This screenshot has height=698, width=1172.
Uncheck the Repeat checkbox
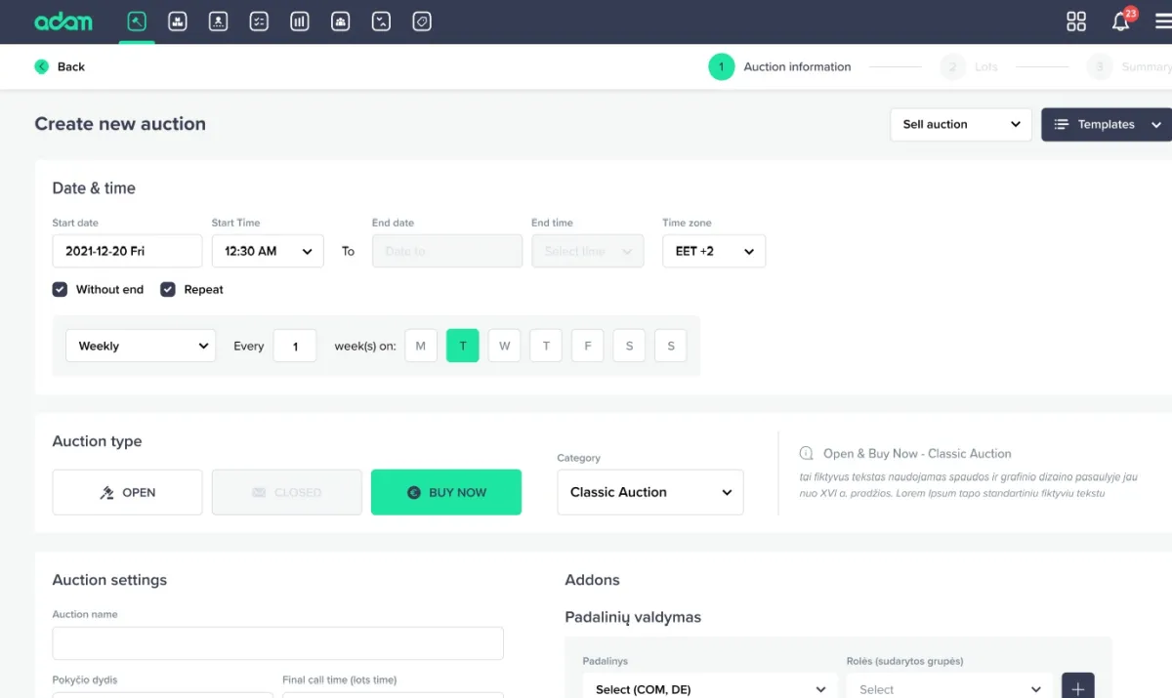(x=168, y=290)
